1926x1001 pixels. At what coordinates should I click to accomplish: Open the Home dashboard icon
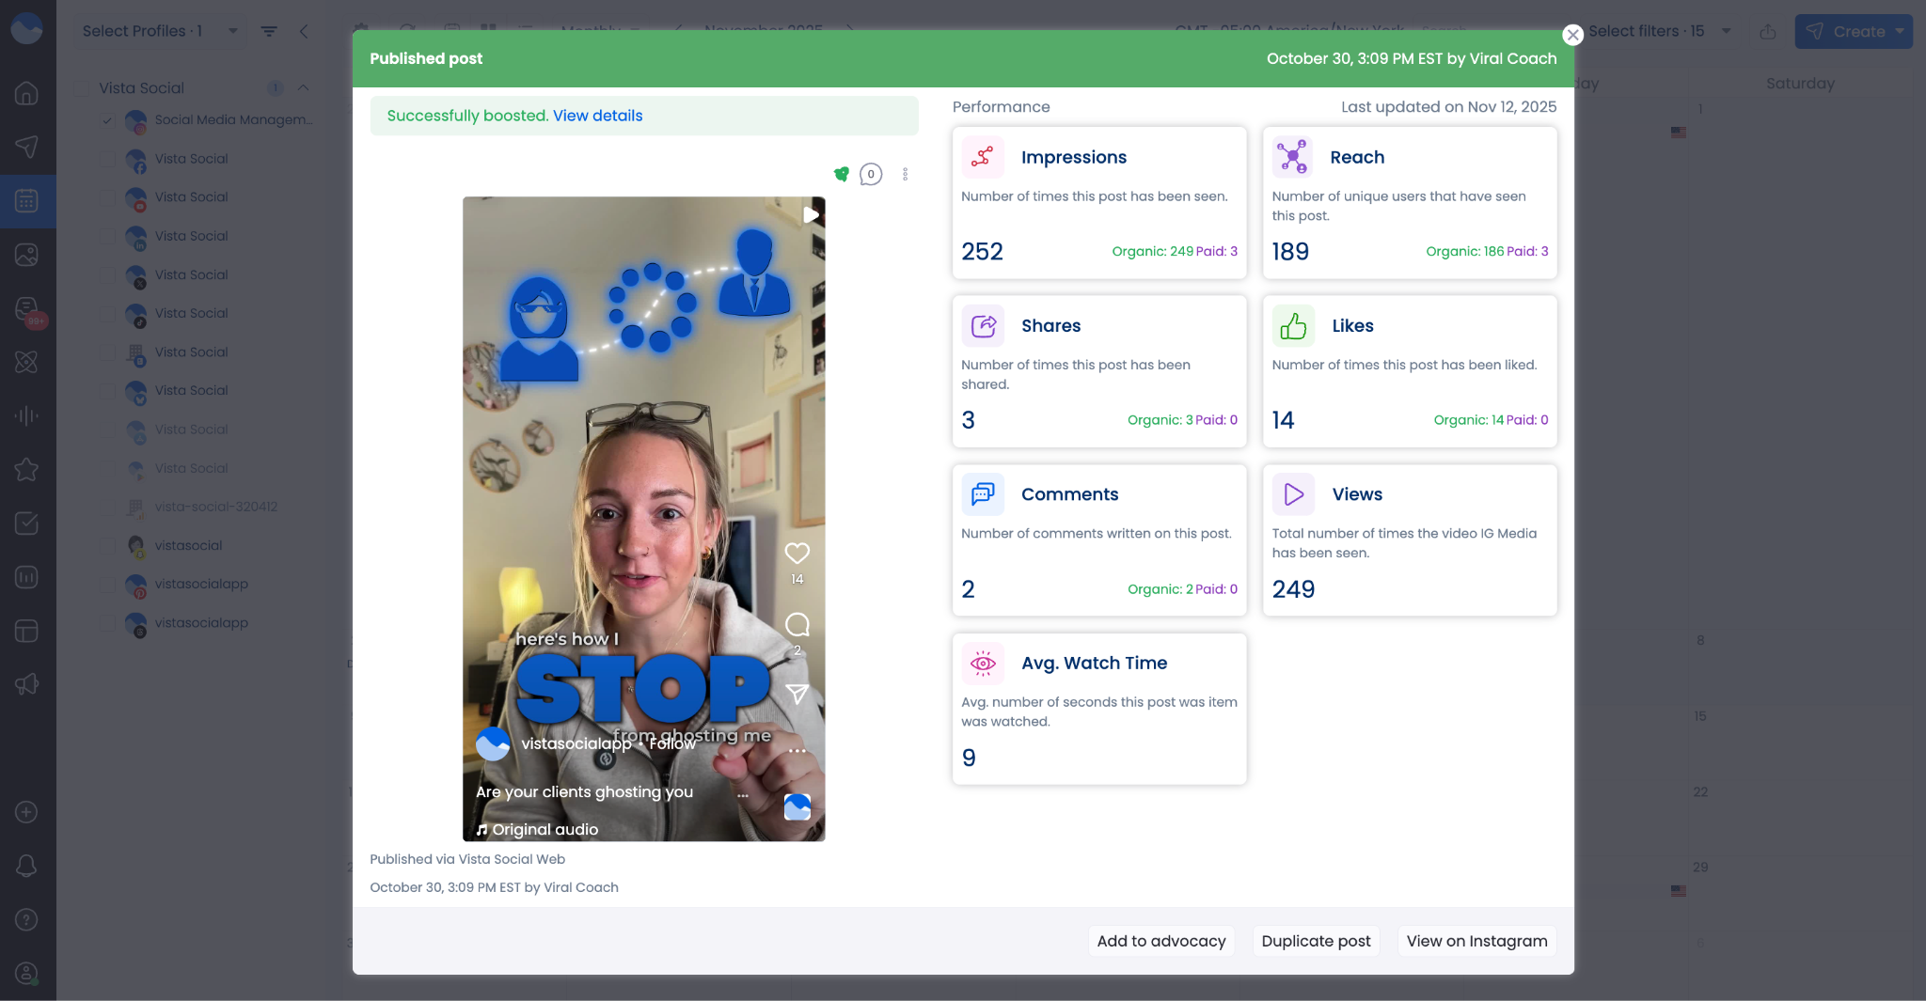[27, 93]
